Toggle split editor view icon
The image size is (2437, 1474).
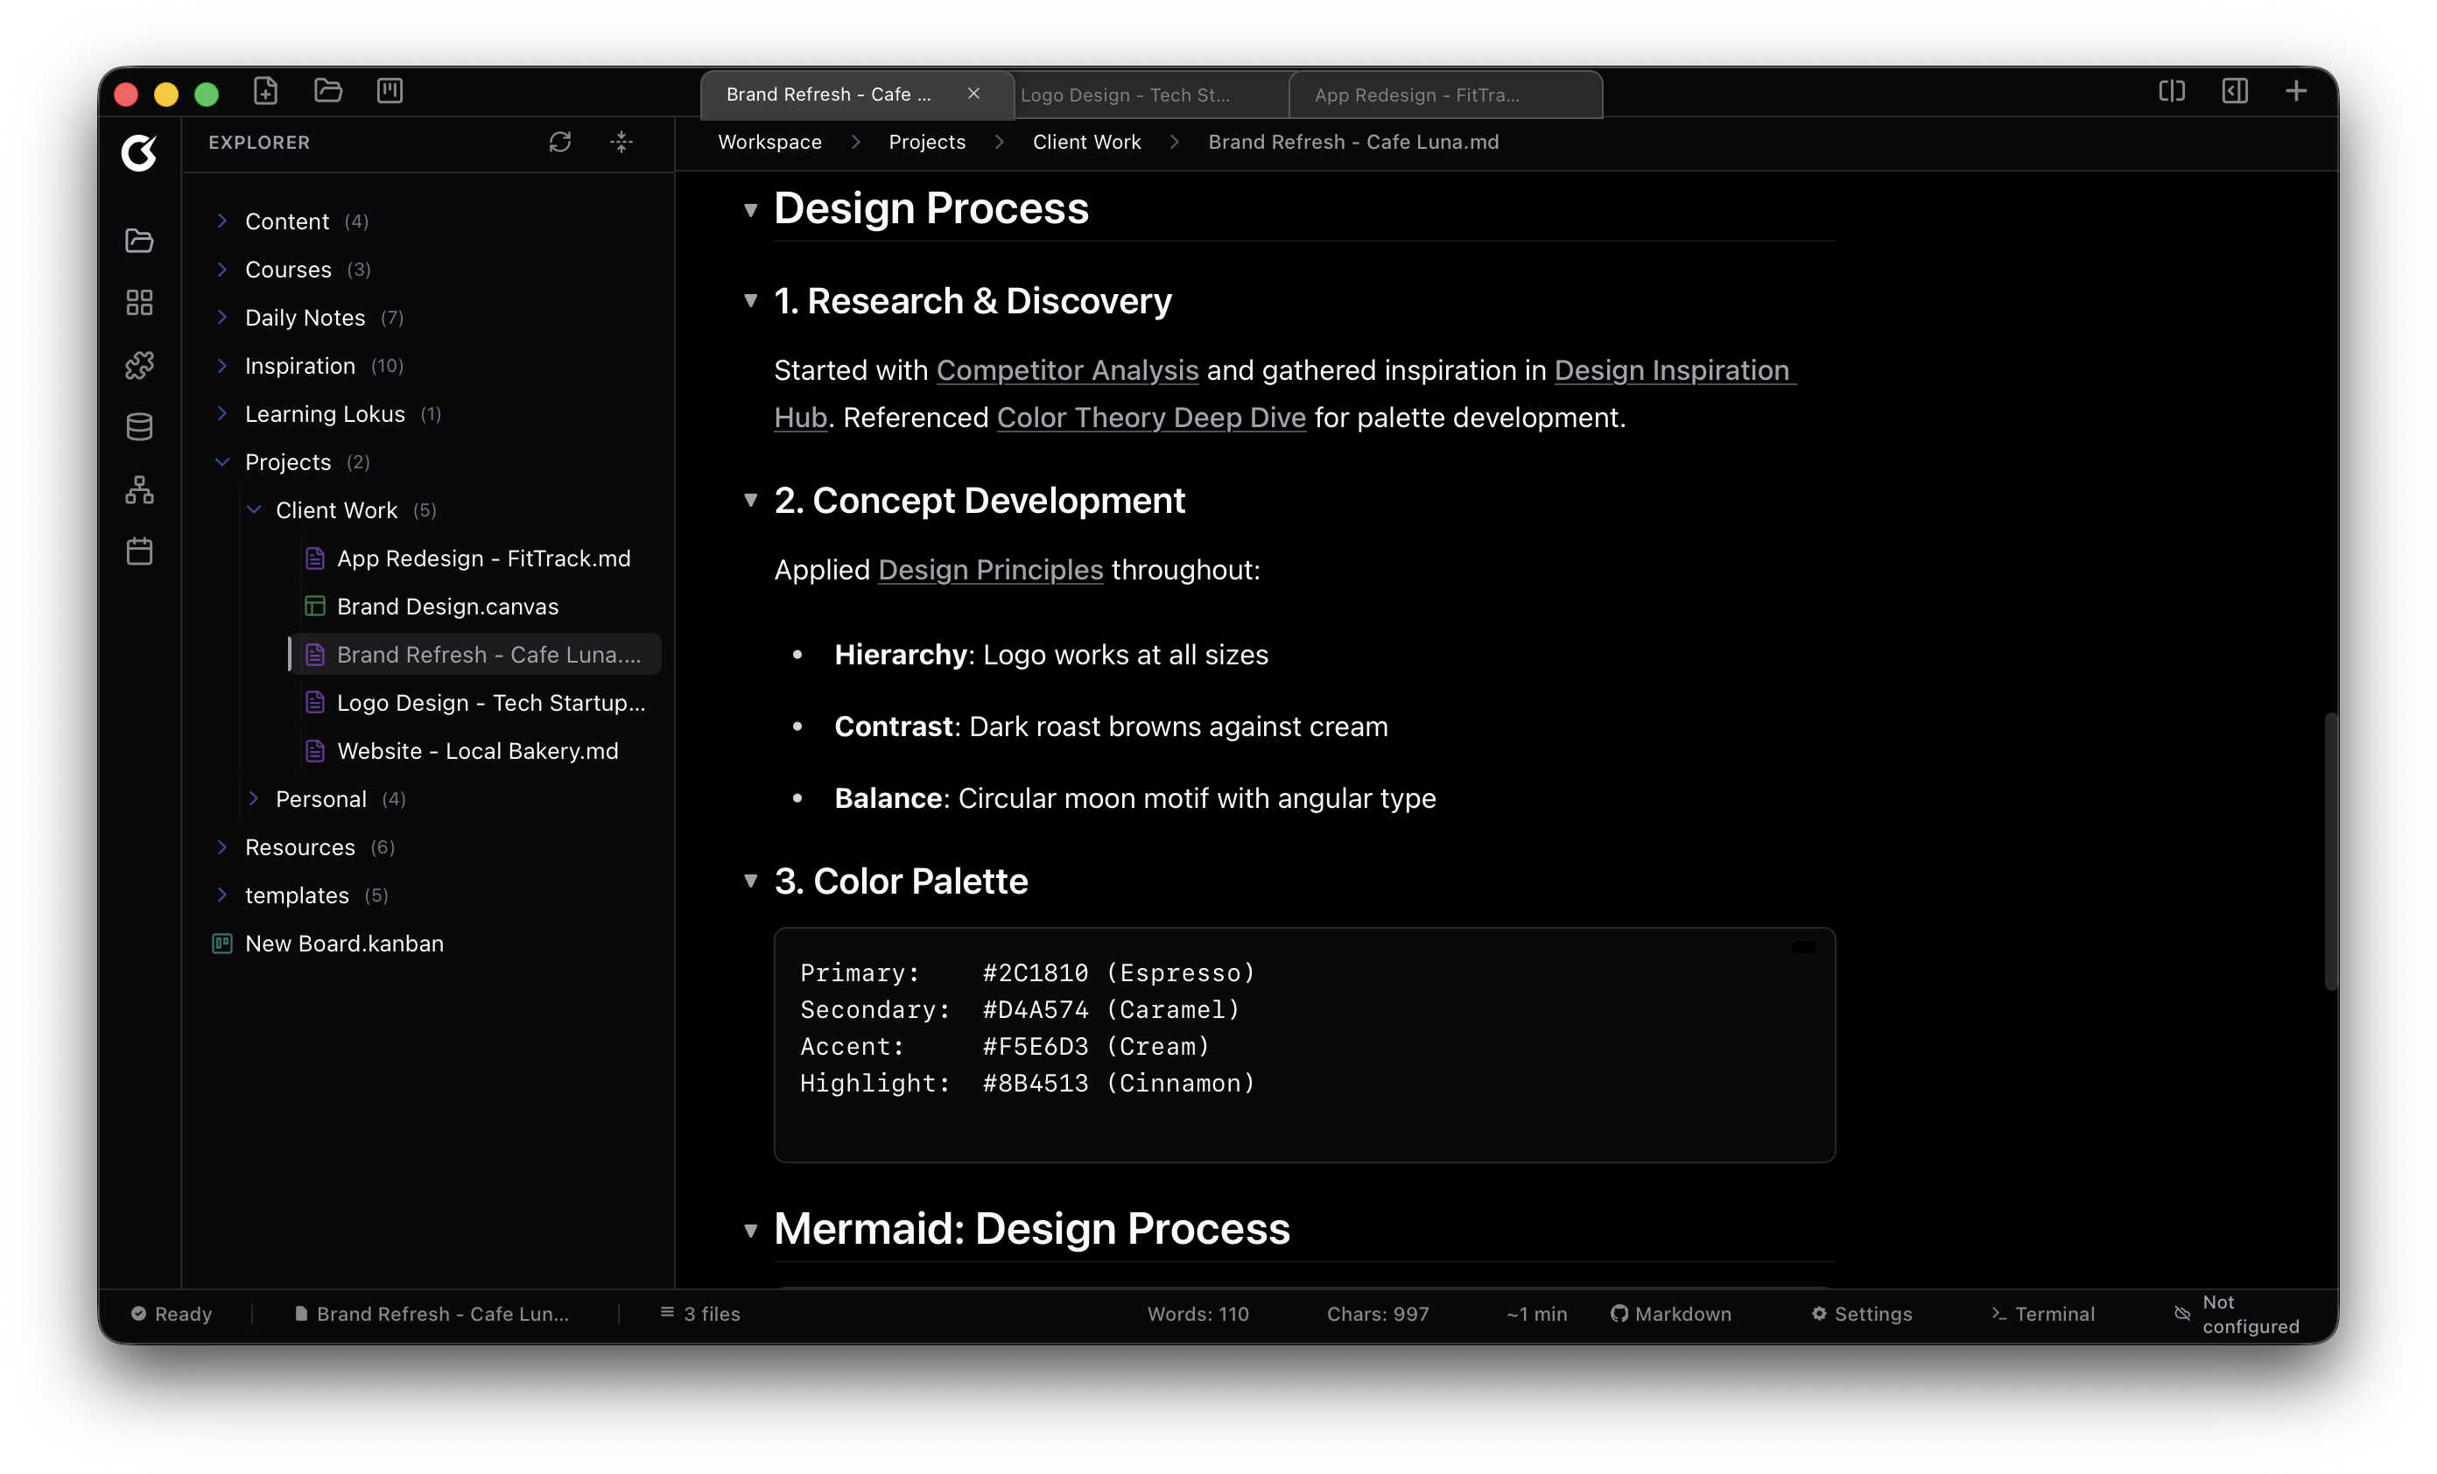[2171, 91]
